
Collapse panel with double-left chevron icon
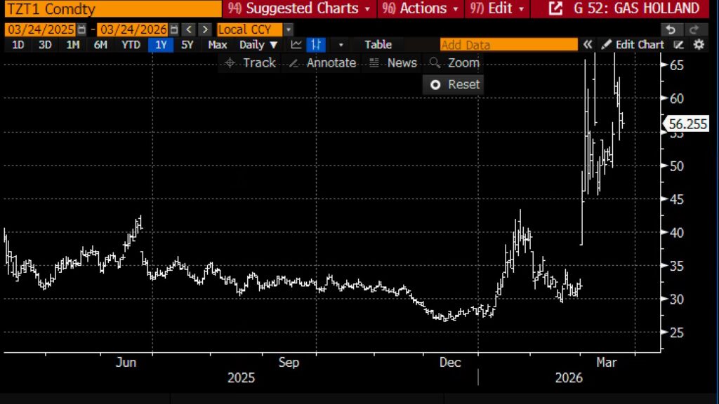[588, 44]
